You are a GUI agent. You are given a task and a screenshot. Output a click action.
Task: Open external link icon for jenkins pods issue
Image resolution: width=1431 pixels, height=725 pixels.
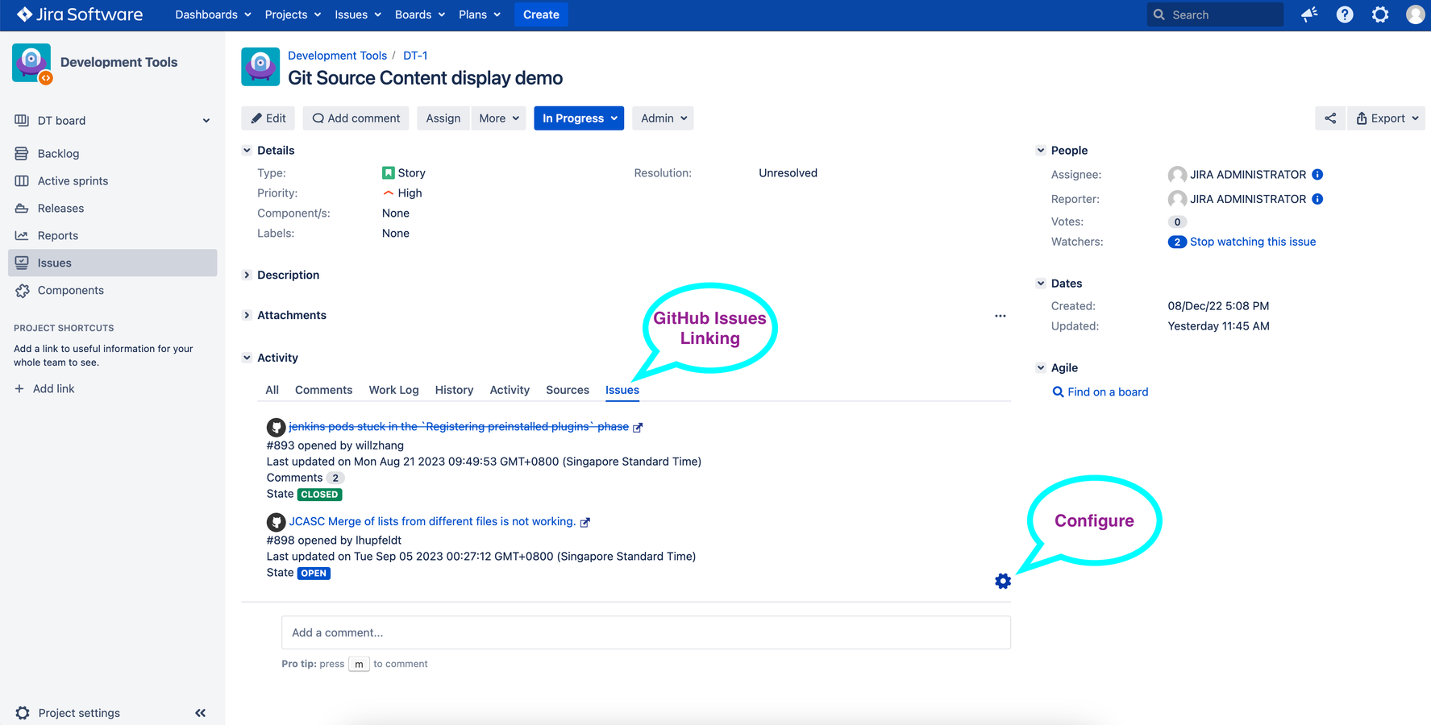[638, 428]
